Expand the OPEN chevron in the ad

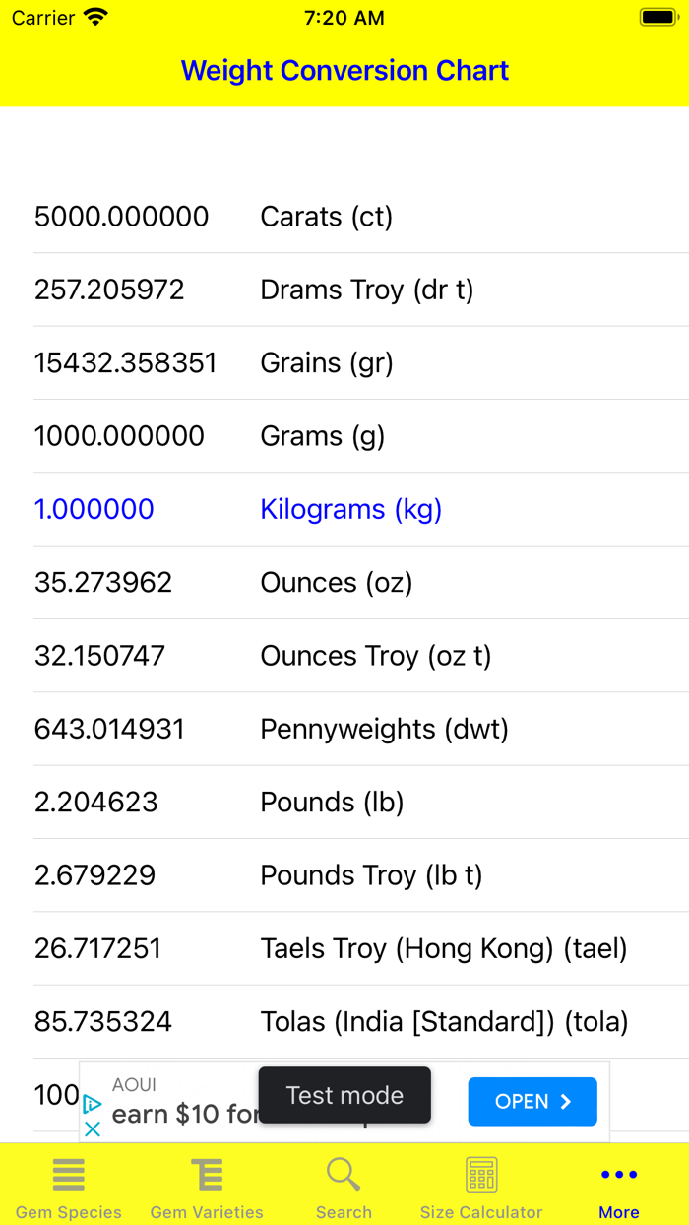[566, 1101]
